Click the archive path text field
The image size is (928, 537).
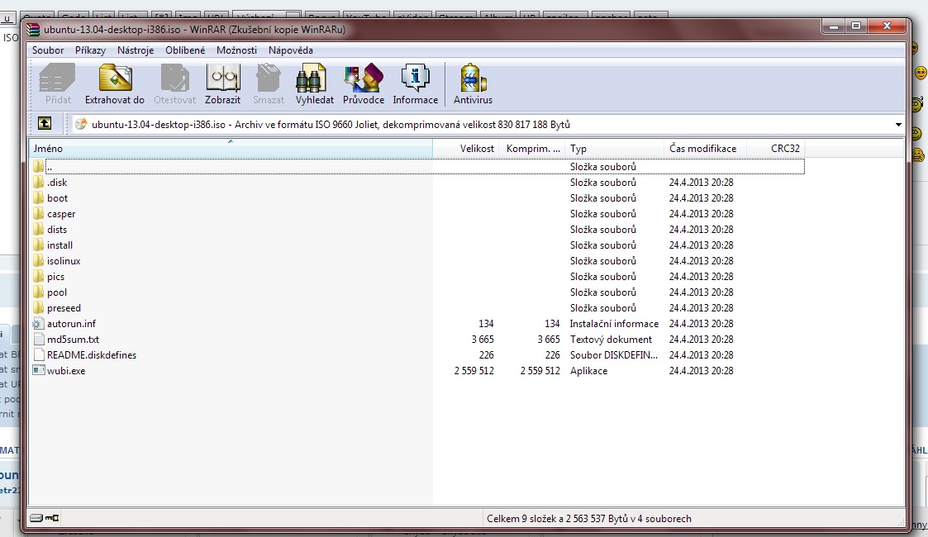click(x=481, y=124)
